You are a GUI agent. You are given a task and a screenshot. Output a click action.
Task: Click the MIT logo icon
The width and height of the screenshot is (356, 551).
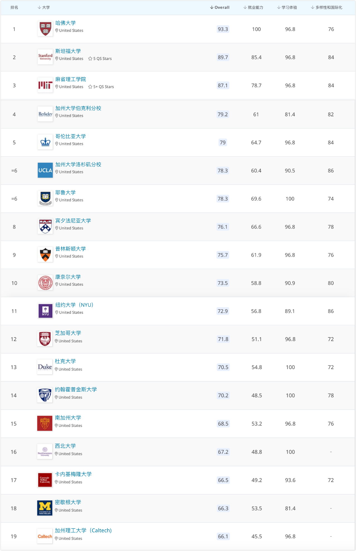coord(45,85)
